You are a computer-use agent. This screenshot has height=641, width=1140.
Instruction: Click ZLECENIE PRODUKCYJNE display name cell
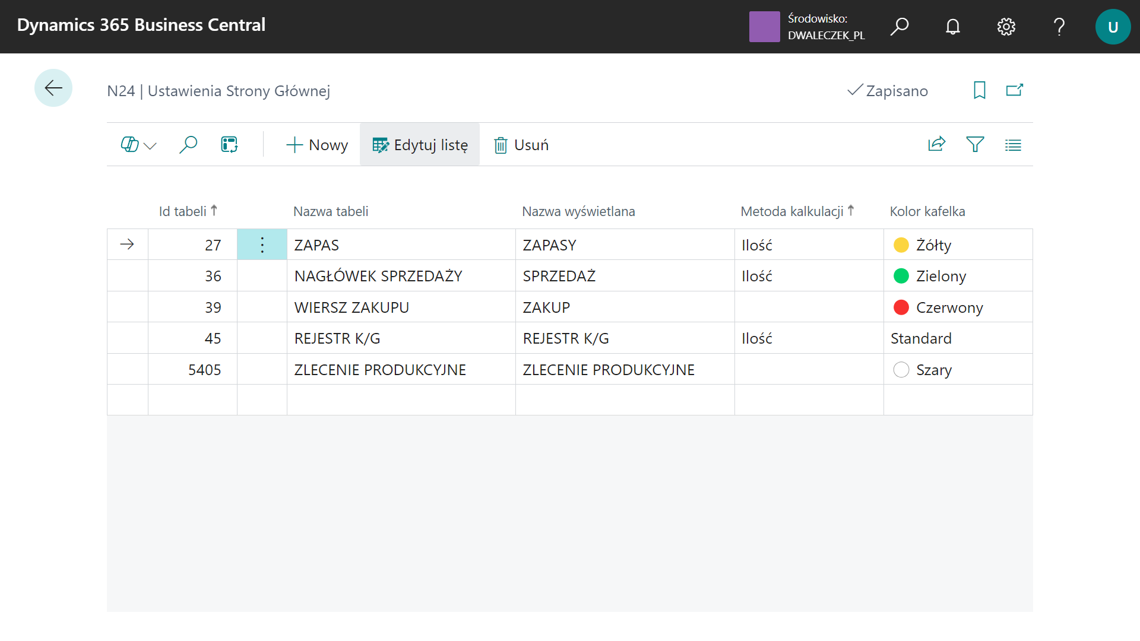point(625,369)
